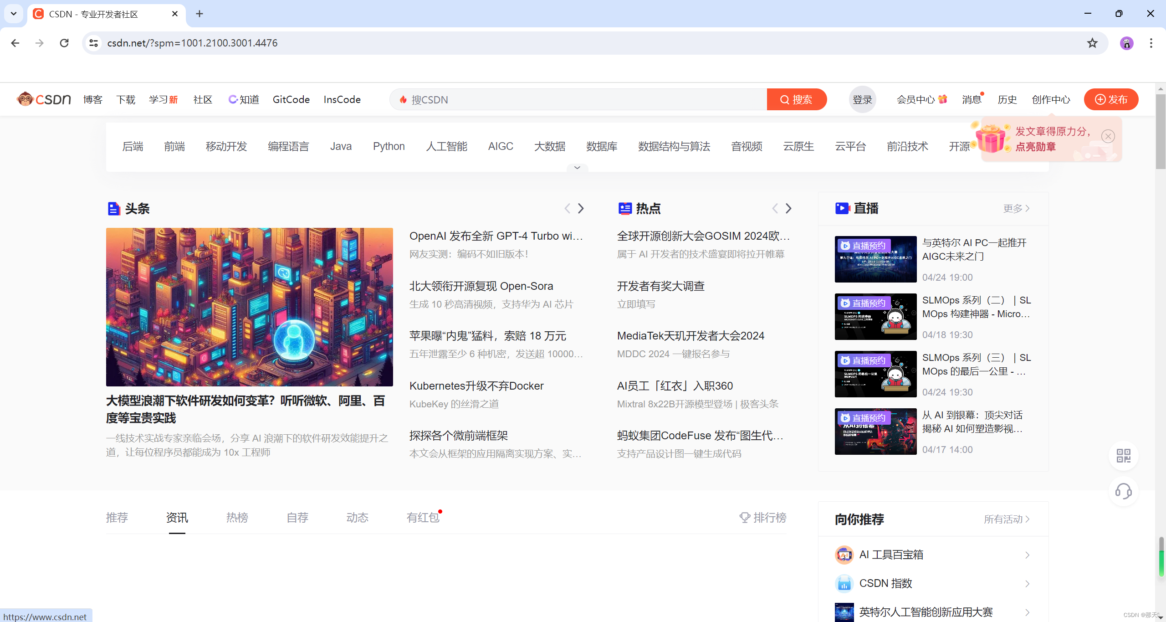The height and width of the screenshot is (622, 1166).
Task: Switch to the 自荐 feed tab
Action: (x=297, y=518)
